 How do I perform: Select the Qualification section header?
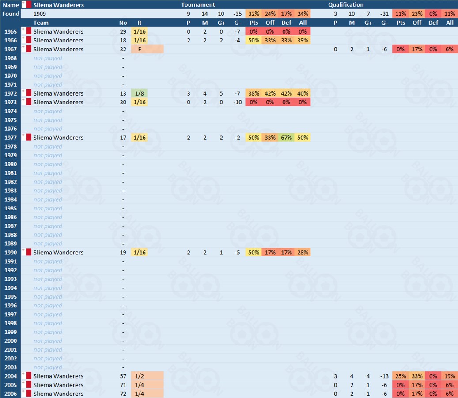point(346,5)
